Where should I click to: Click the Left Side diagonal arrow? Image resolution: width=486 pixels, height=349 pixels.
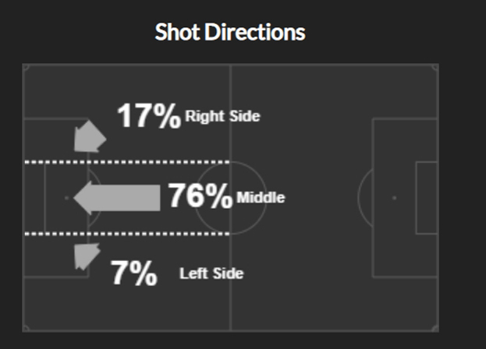point(86,255)
